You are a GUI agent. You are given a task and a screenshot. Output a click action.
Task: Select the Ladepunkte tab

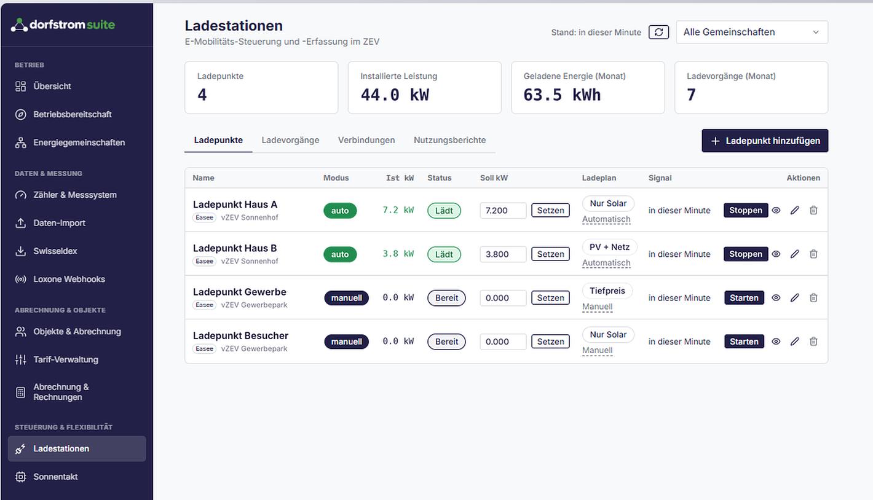click(218, 140)
